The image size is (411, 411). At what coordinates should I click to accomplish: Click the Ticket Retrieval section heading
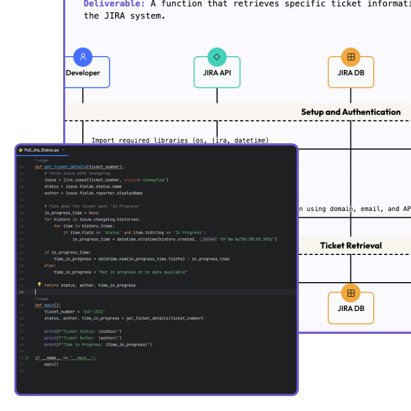(x=350, y=245)
